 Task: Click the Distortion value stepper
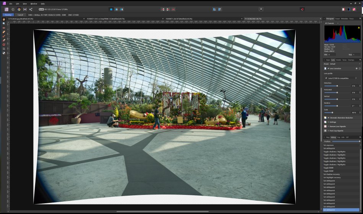coord(360,86)
